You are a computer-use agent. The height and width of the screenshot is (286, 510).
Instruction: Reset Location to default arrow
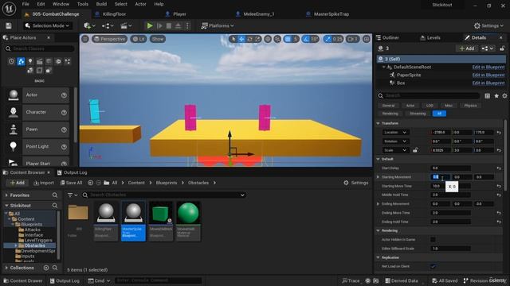[499, 133]
